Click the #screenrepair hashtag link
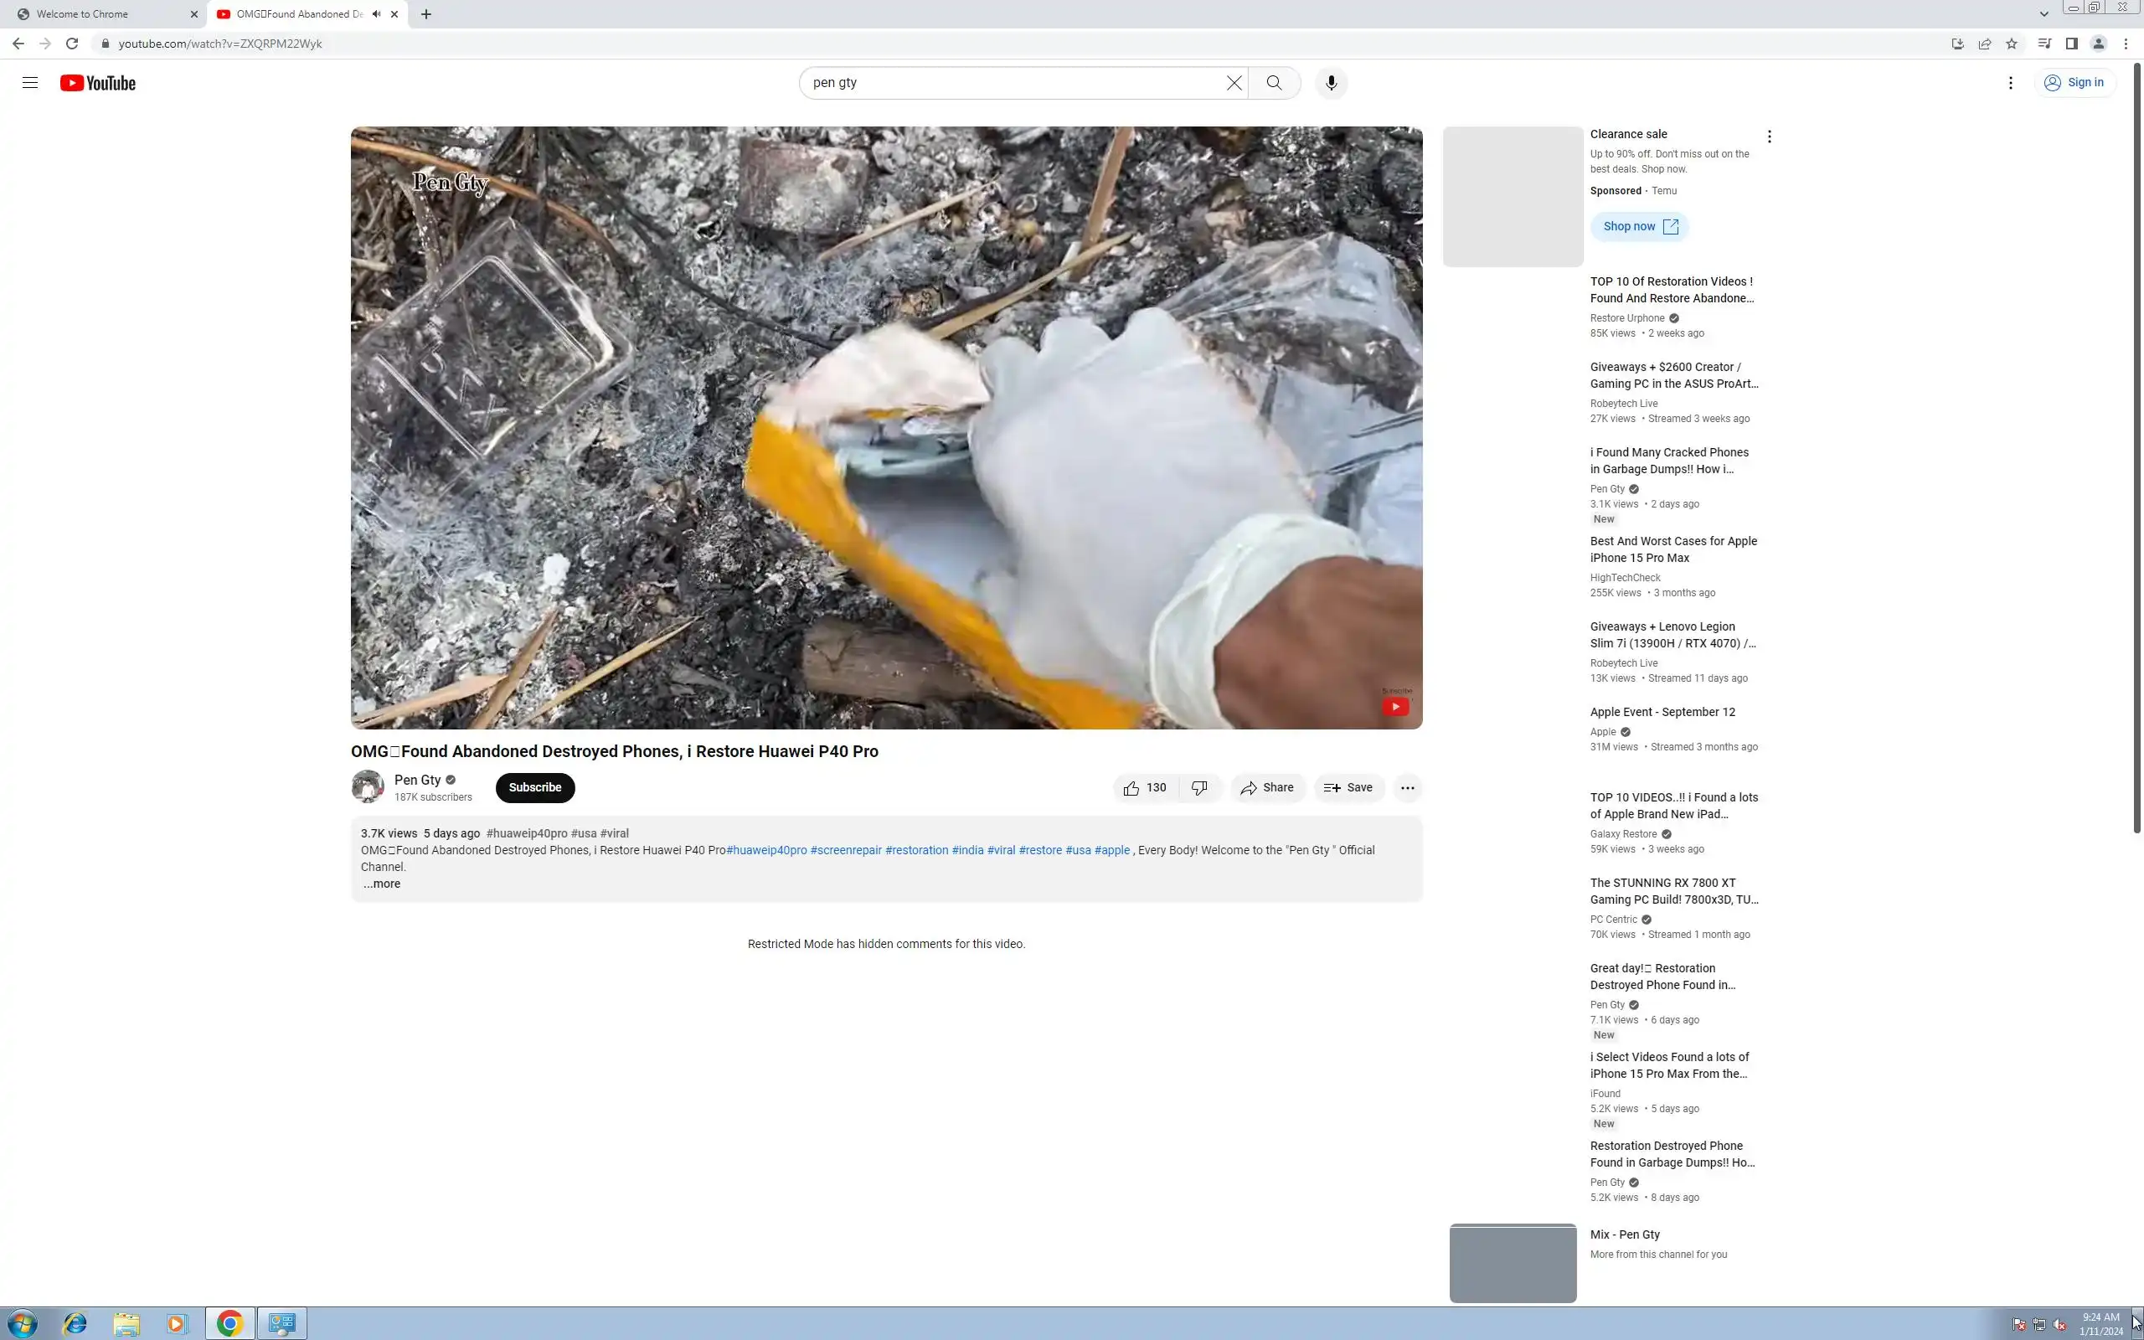The height and width of the screenshot is (1340, 2144). point(845,850)
